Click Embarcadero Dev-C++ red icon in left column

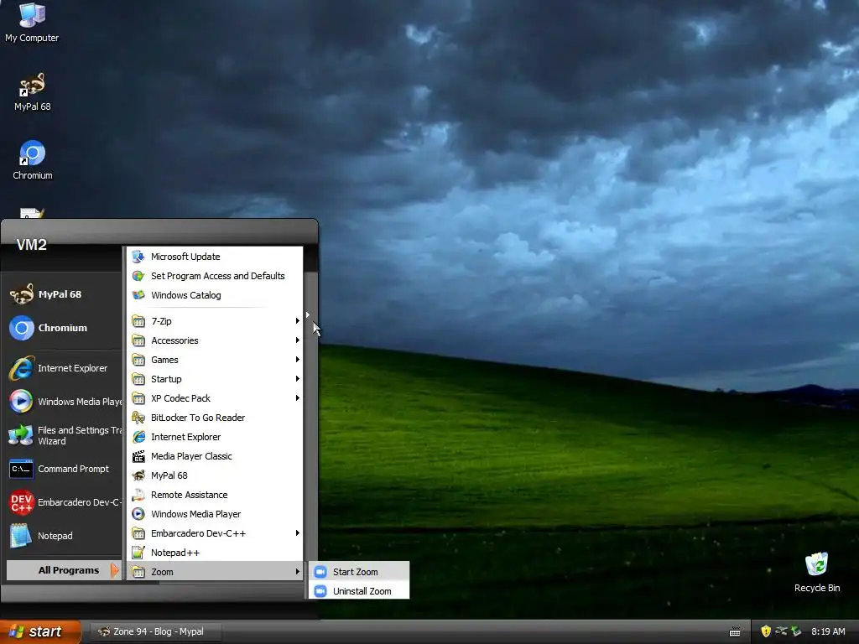point(21,502)
